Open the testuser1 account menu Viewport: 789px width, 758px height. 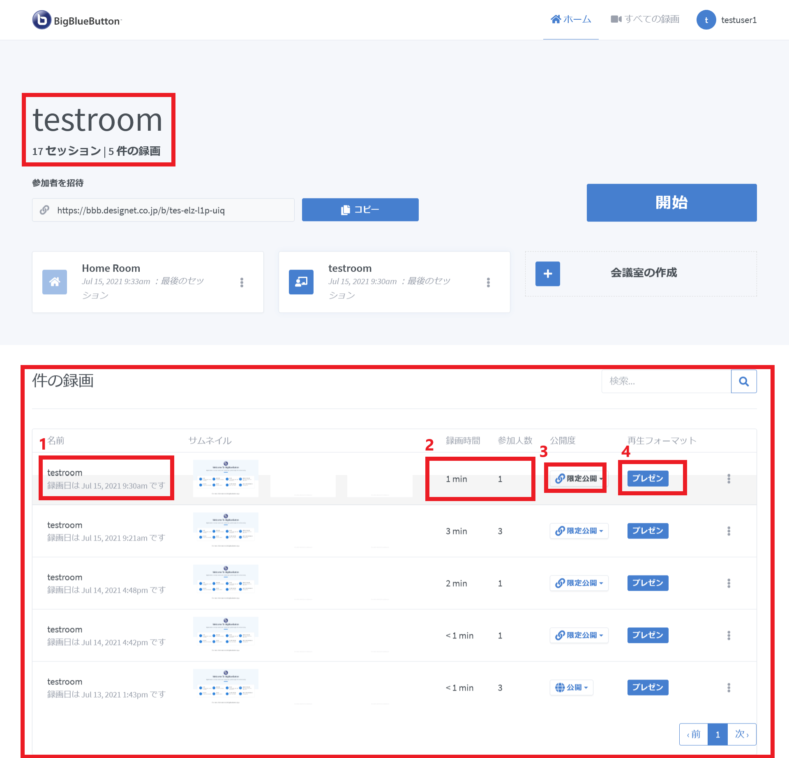(727, 20)
